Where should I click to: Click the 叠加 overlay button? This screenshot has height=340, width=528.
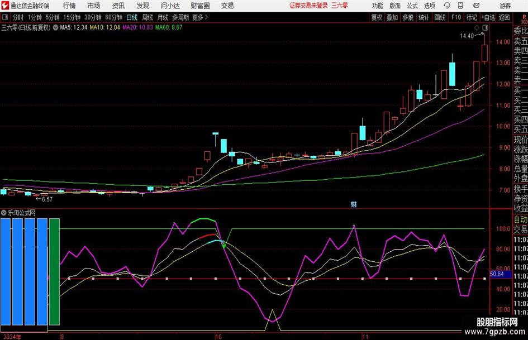pos(392,17)
